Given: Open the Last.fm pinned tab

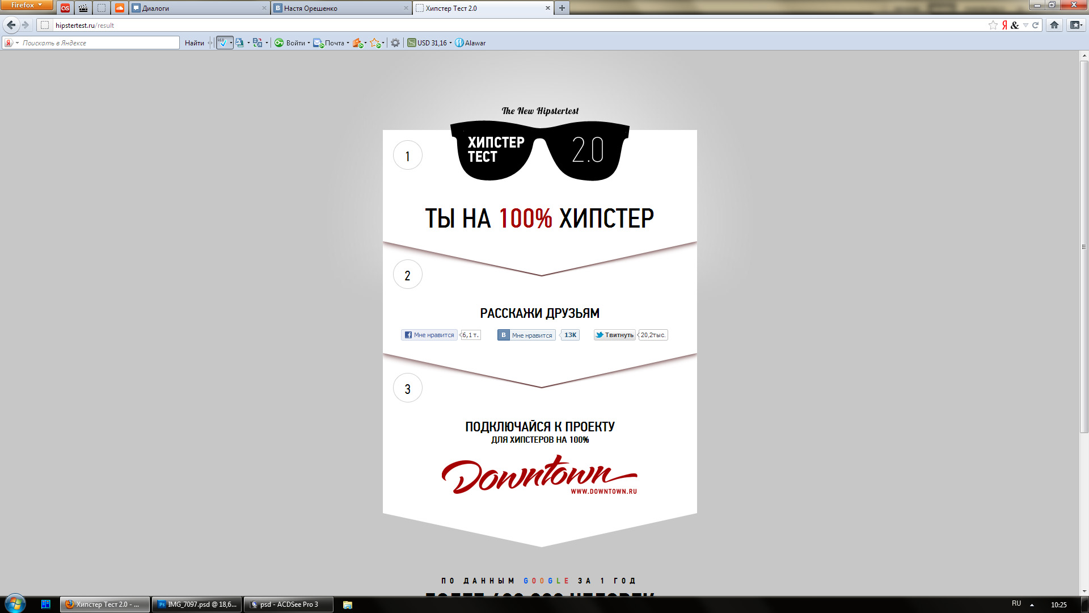Looking at the screenshot, I should tap(65, 8).
